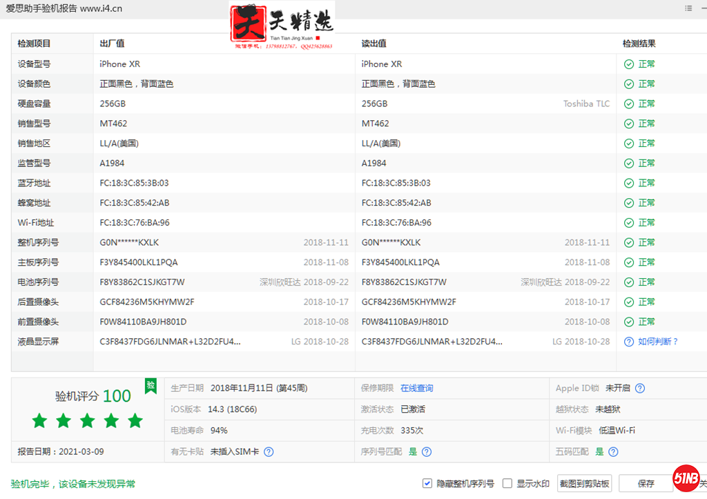The height and width of the screenshot is (499, 707).
Task: Click help icon next to 序列号匹配
Action: tap(427, 452)
